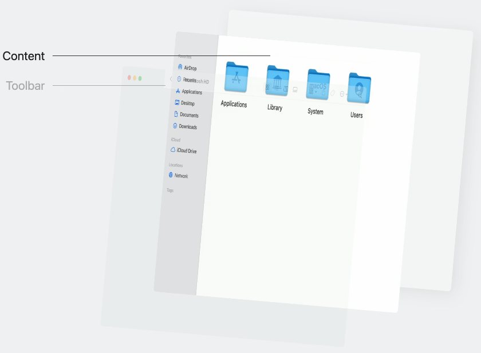Go back using the toolbar chevron
The image size is (481, 353).
coord(171,79)
